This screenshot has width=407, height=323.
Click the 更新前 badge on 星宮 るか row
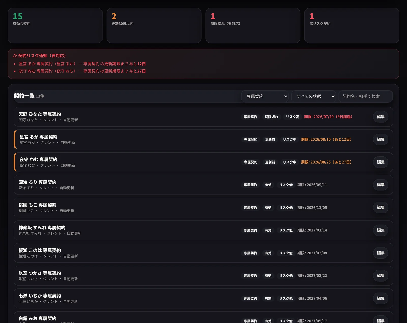pos(270,139)
